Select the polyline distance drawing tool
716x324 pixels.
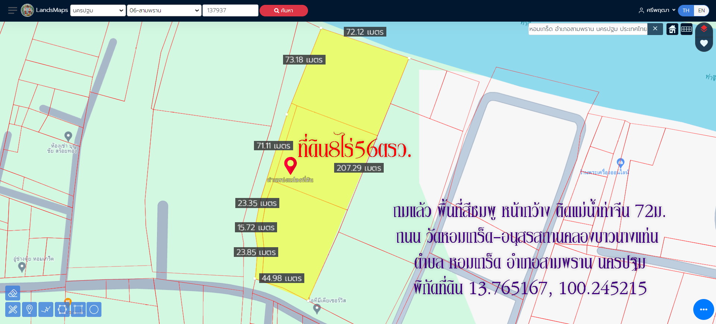[x=46, y=309]
